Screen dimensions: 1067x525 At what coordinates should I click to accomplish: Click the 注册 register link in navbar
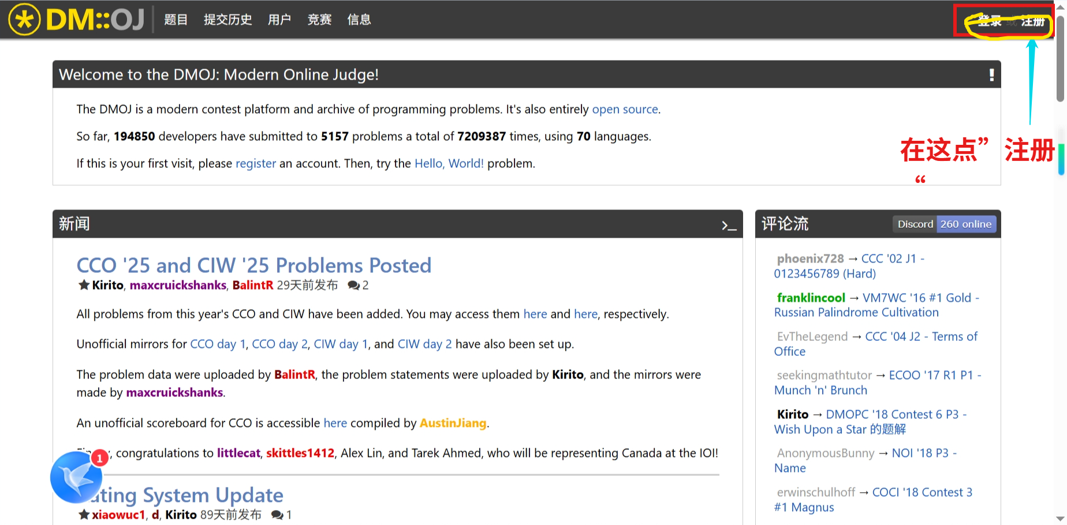point(1032,21)
